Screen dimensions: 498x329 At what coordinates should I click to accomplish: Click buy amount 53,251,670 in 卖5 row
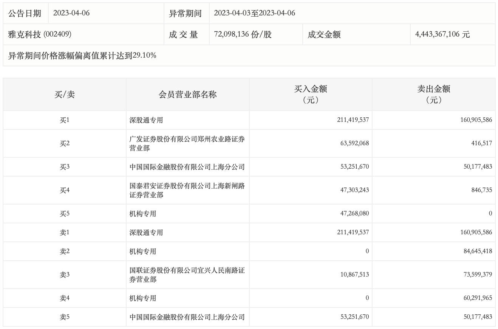[354, 317]
